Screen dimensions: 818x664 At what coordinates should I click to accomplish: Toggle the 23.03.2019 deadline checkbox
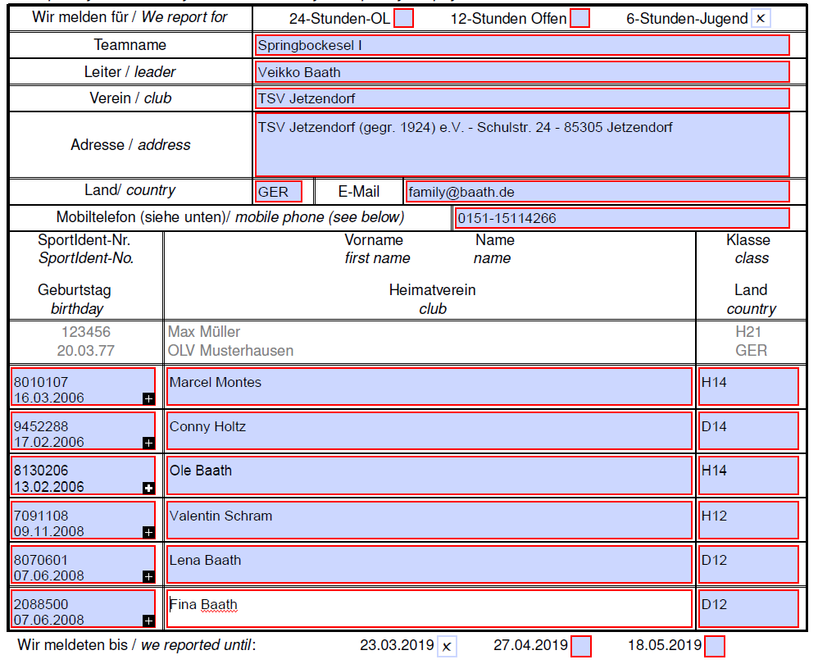[x=447, y=647]
